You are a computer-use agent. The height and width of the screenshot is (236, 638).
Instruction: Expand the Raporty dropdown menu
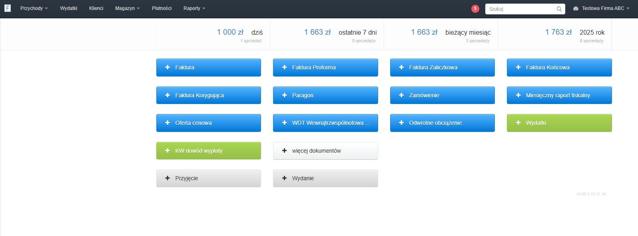point(194,8)
